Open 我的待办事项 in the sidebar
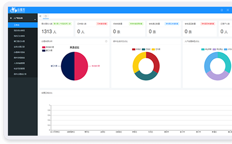The image size is (232, 144). (x=23, y=31)
